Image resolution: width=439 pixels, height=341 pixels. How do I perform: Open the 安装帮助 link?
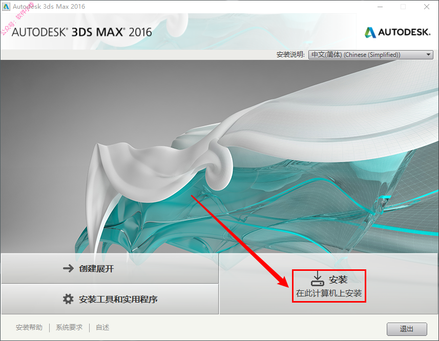click(29, 327)
